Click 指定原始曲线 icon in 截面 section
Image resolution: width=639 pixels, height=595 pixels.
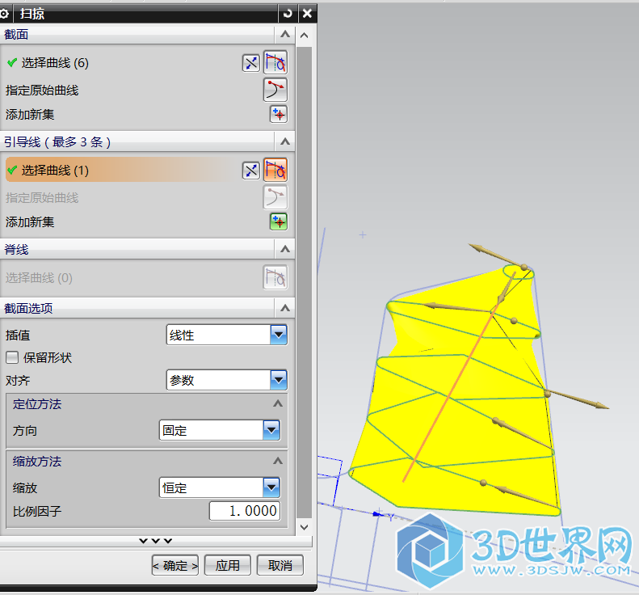coord(275,90)
